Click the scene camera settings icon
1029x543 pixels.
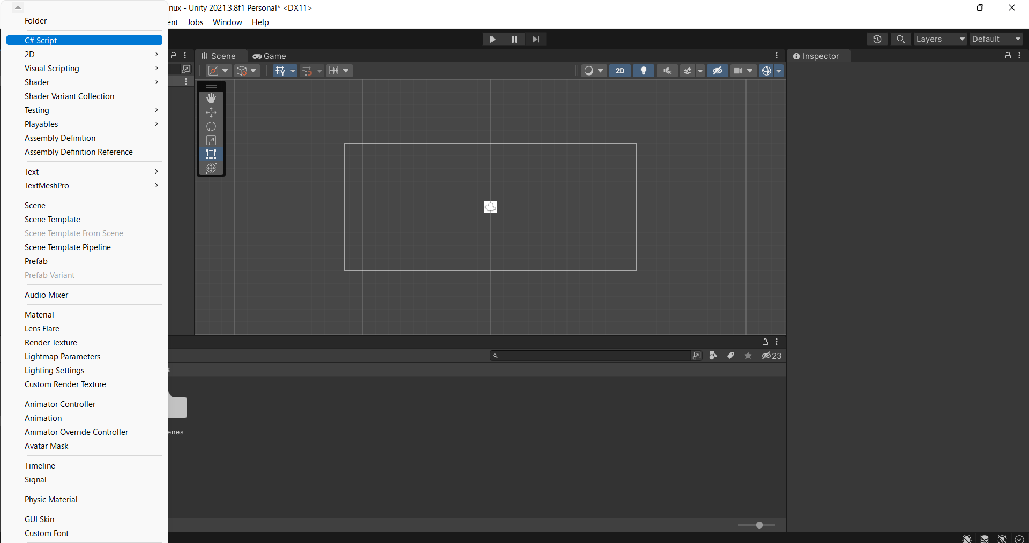(738, 71)
